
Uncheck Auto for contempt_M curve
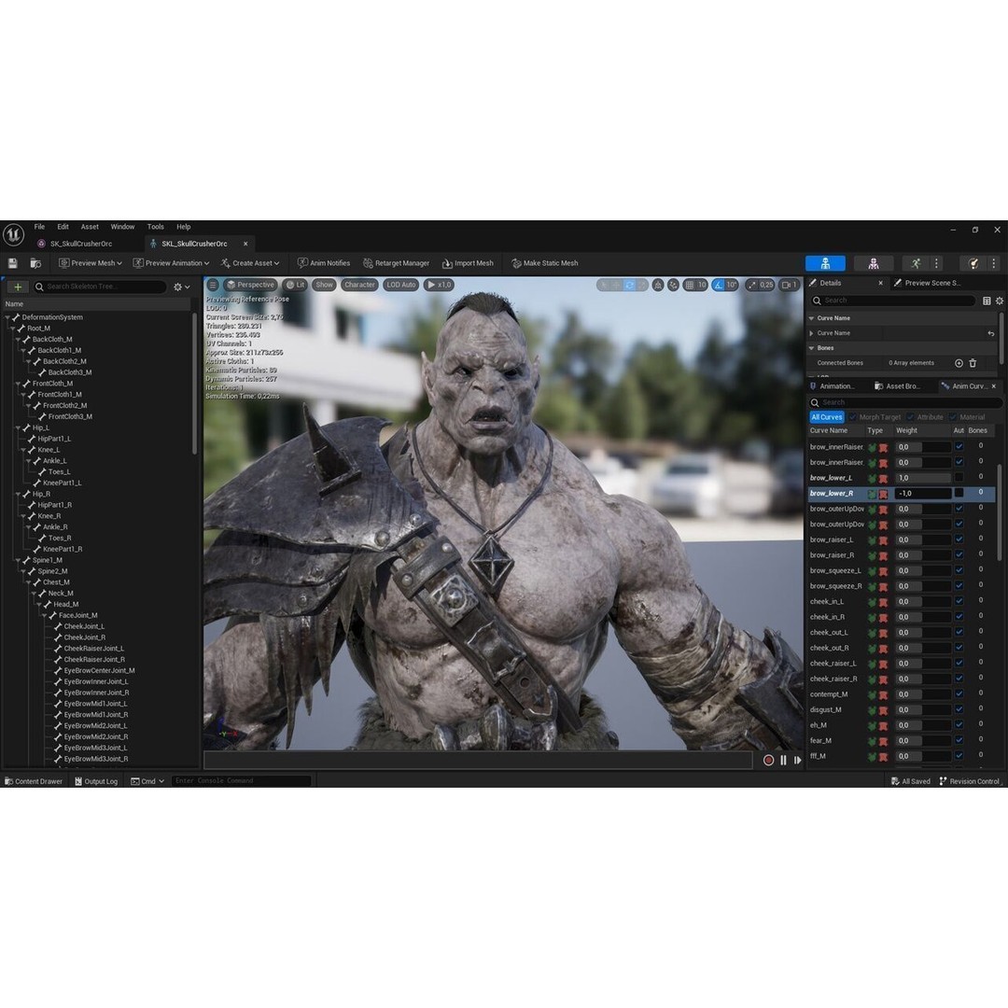[x=959, y=693]
